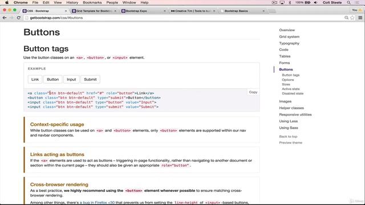Close the CSS - Bootstrap tab
This screenshot has height=205, width=365.
[x=66, y=11]
